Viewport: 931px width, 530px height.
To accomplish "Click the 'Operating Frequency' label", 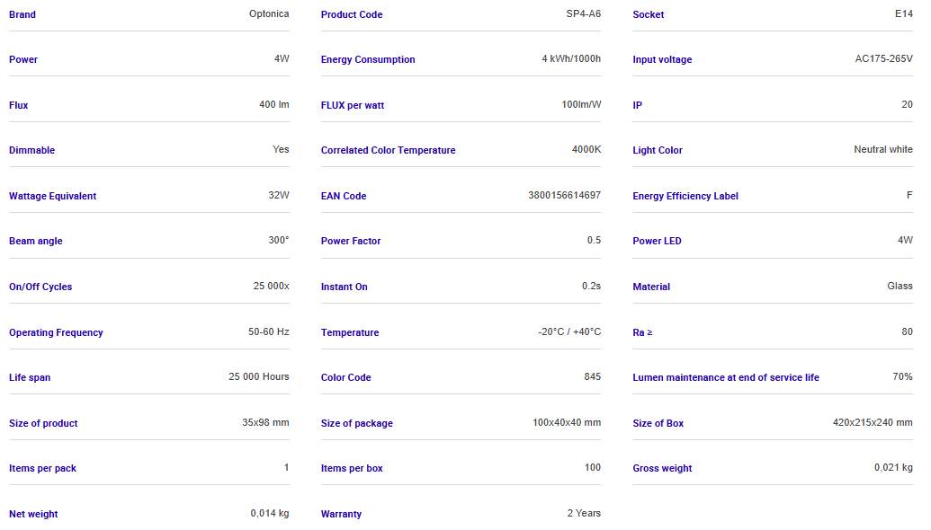I will tap(56, 333).
